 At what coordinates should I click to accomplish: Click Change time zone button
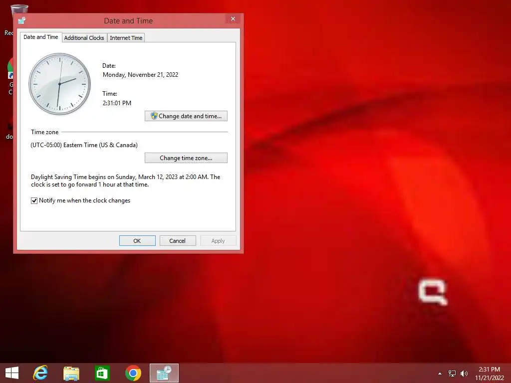point(186,158)
